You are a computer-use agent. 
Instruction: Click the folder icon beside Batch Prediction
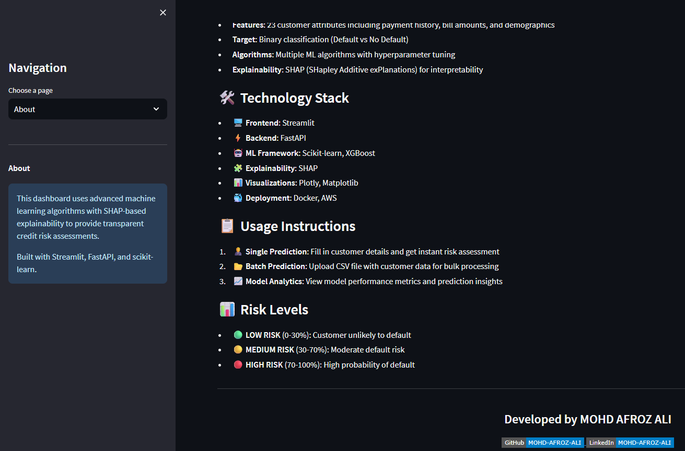(x=238, y=266)
